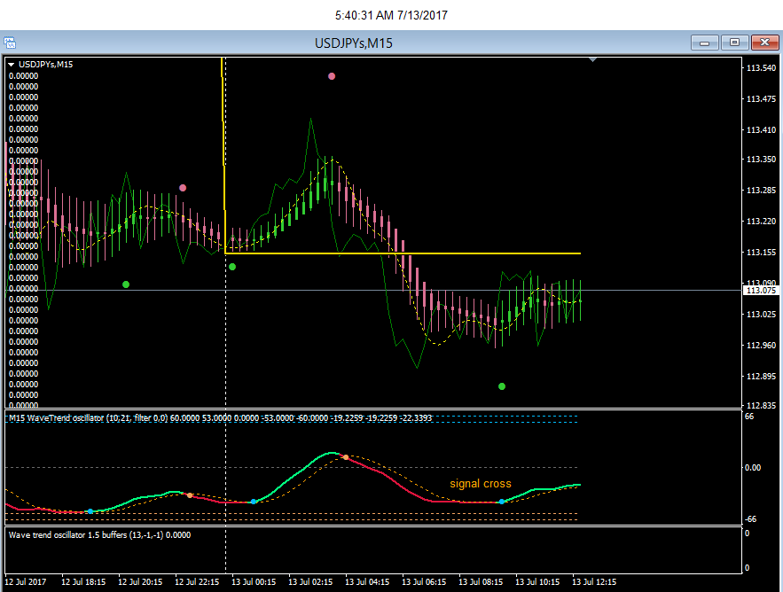Image resolution: width=783 pixels, height=592 pixels.
Task: Click the 13 Jul 10:15 time axis label
Action: [537, 582]
